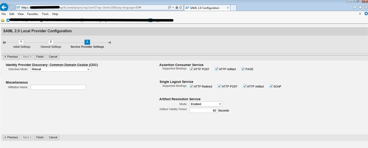Uncheck HTTP POST under Assertion Consumer Service
Viewport: 368px width, 148px height.
click(191, 69)
